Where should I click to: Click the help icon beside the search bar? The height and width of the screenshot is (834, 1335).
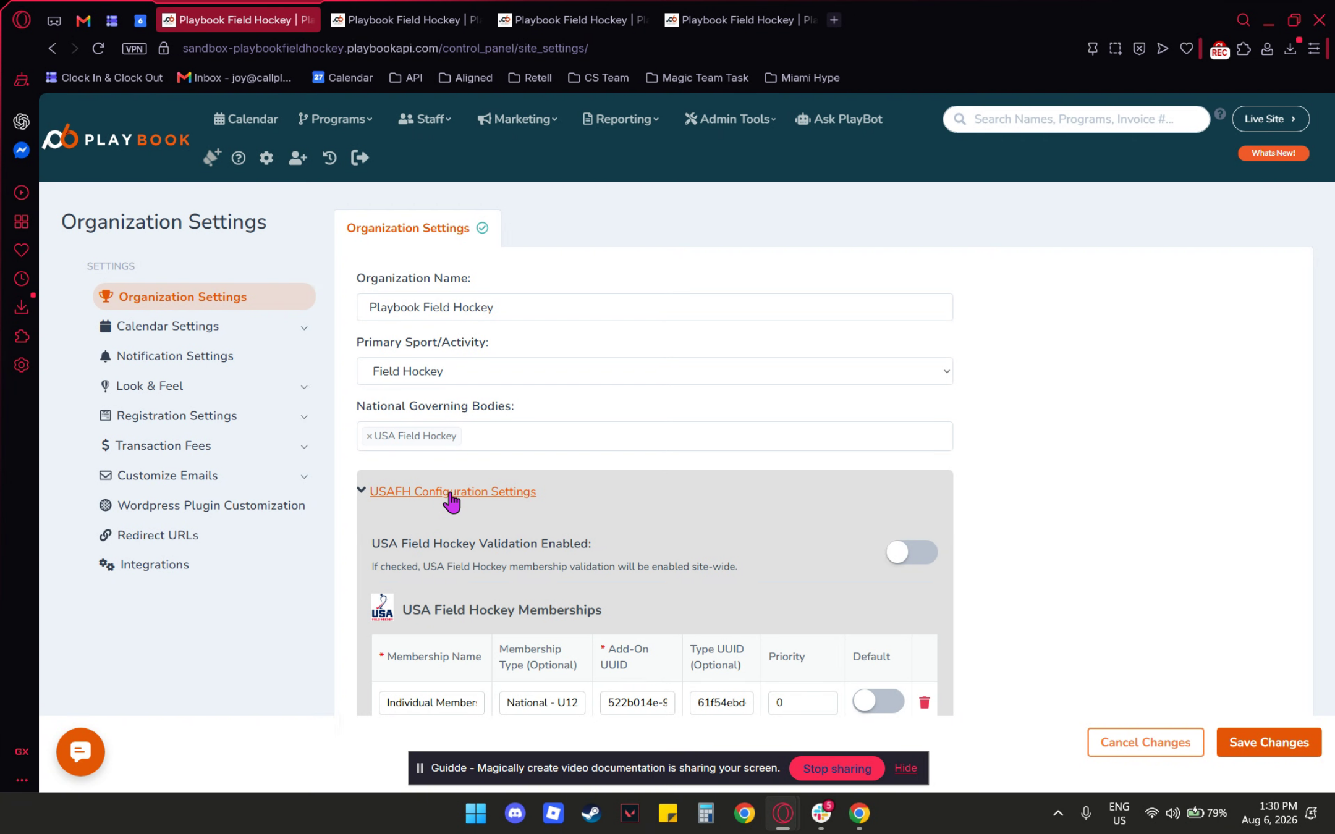click(1220, 114)
